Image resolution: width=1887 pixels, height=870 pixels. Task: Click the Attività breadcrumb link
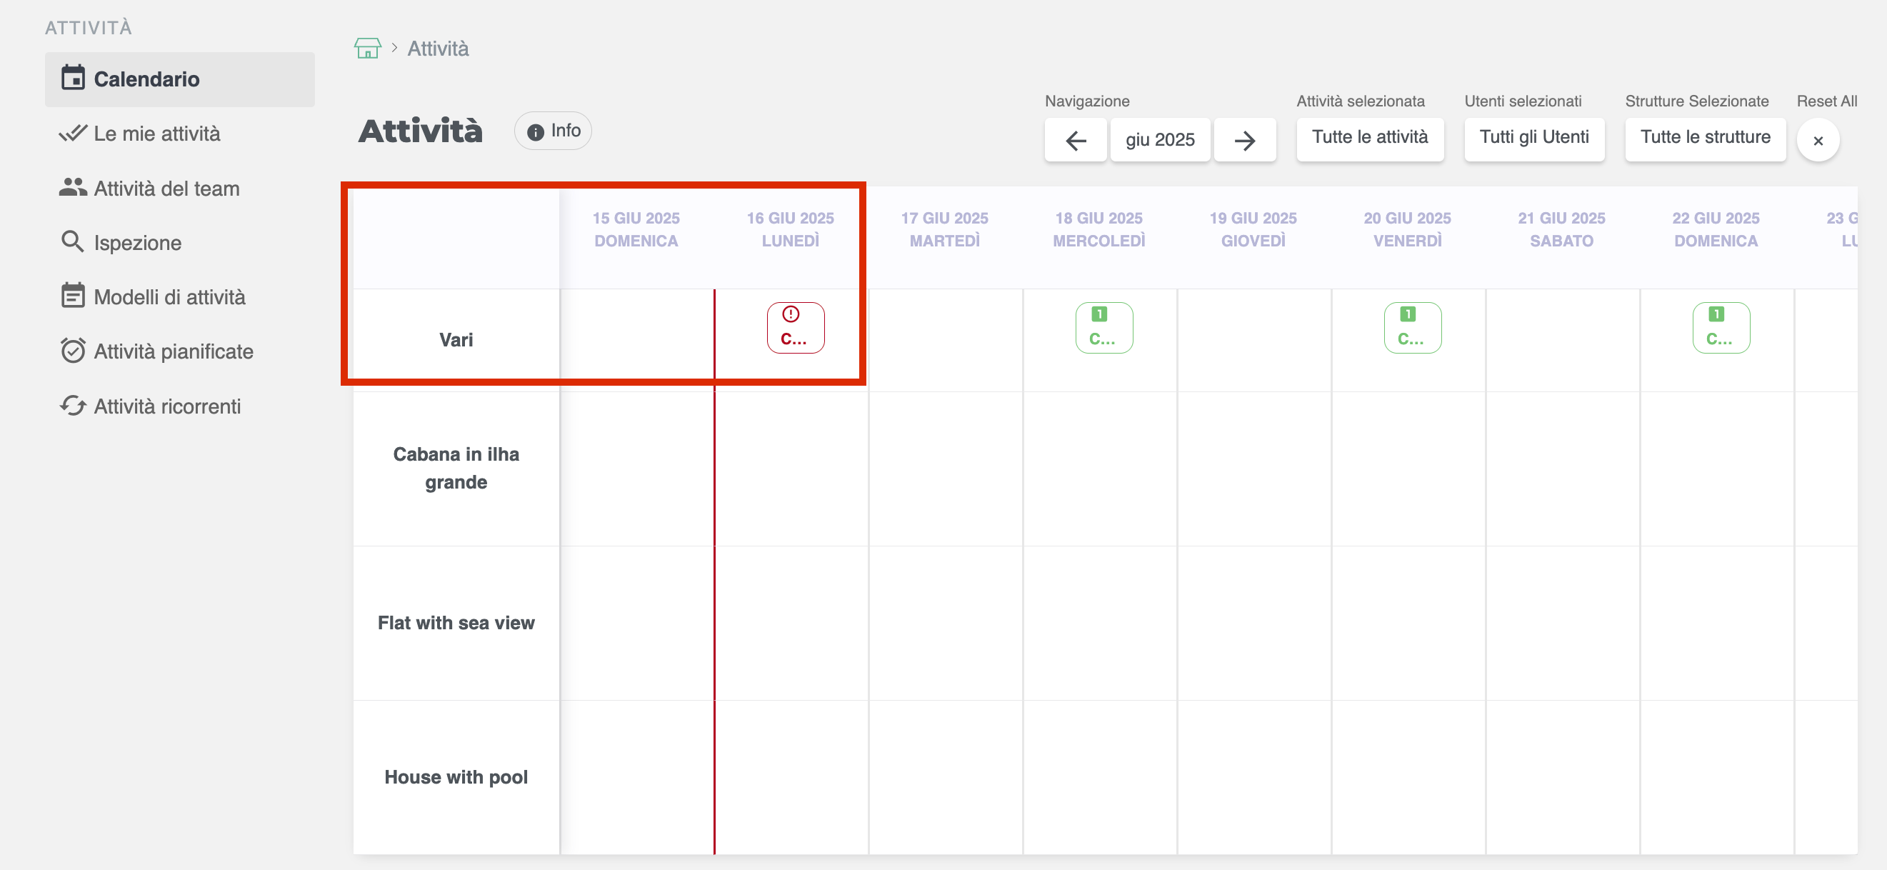tap(437, 49)
